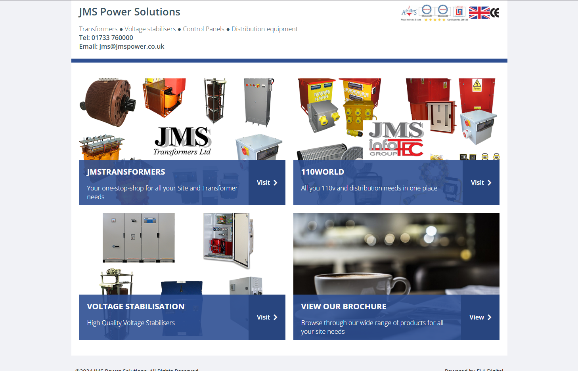Click the RISQS Audited badge
Image resolution: width=578 pixels, height=371 pixels.
[427, 10]
